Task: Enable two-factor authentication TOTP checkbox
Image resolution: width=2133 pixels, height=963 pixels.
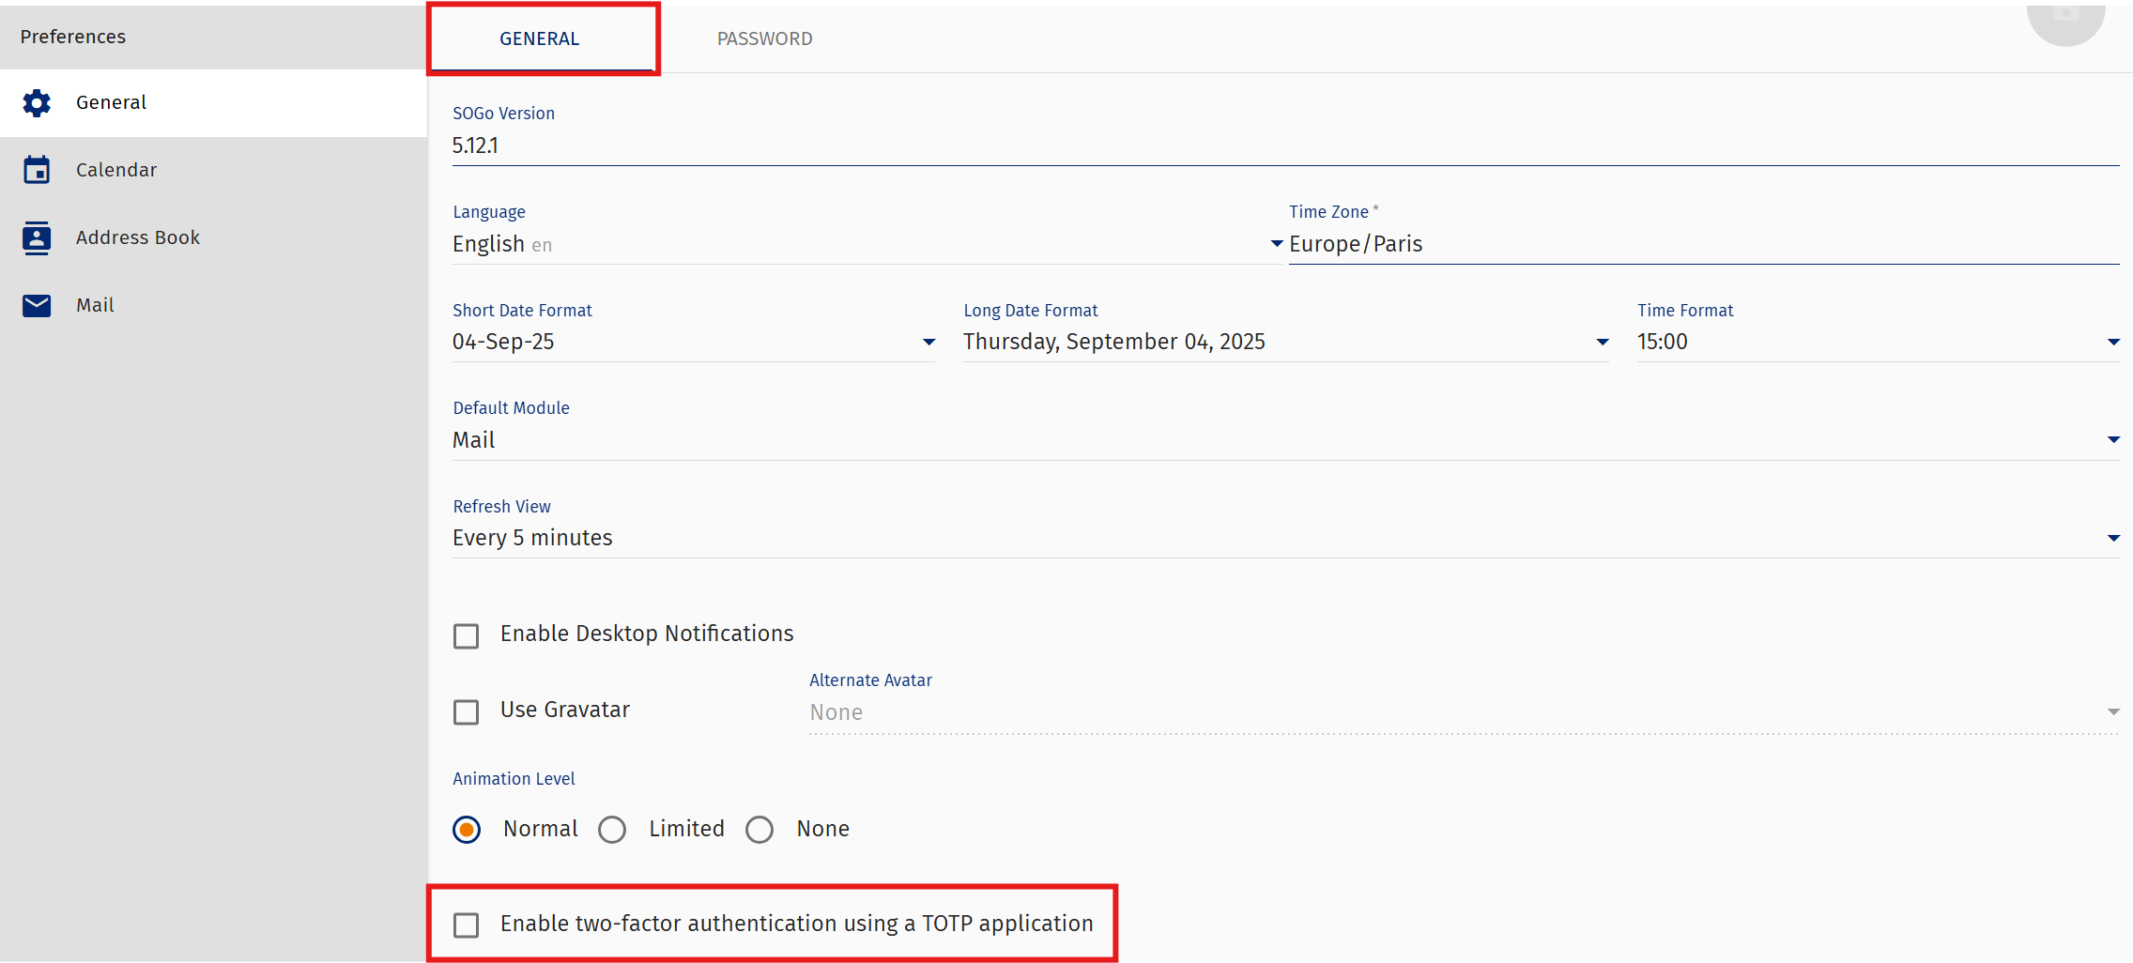Action: pos(466,925)
